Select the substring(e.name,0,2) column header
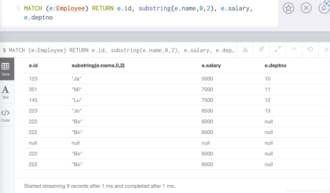This screenshot has height=193, width=330. 98,65
